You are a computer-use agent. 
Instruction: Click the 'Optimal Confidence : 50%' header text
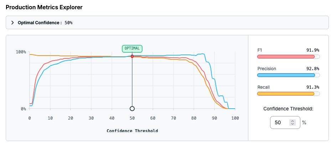coord(45,22)
